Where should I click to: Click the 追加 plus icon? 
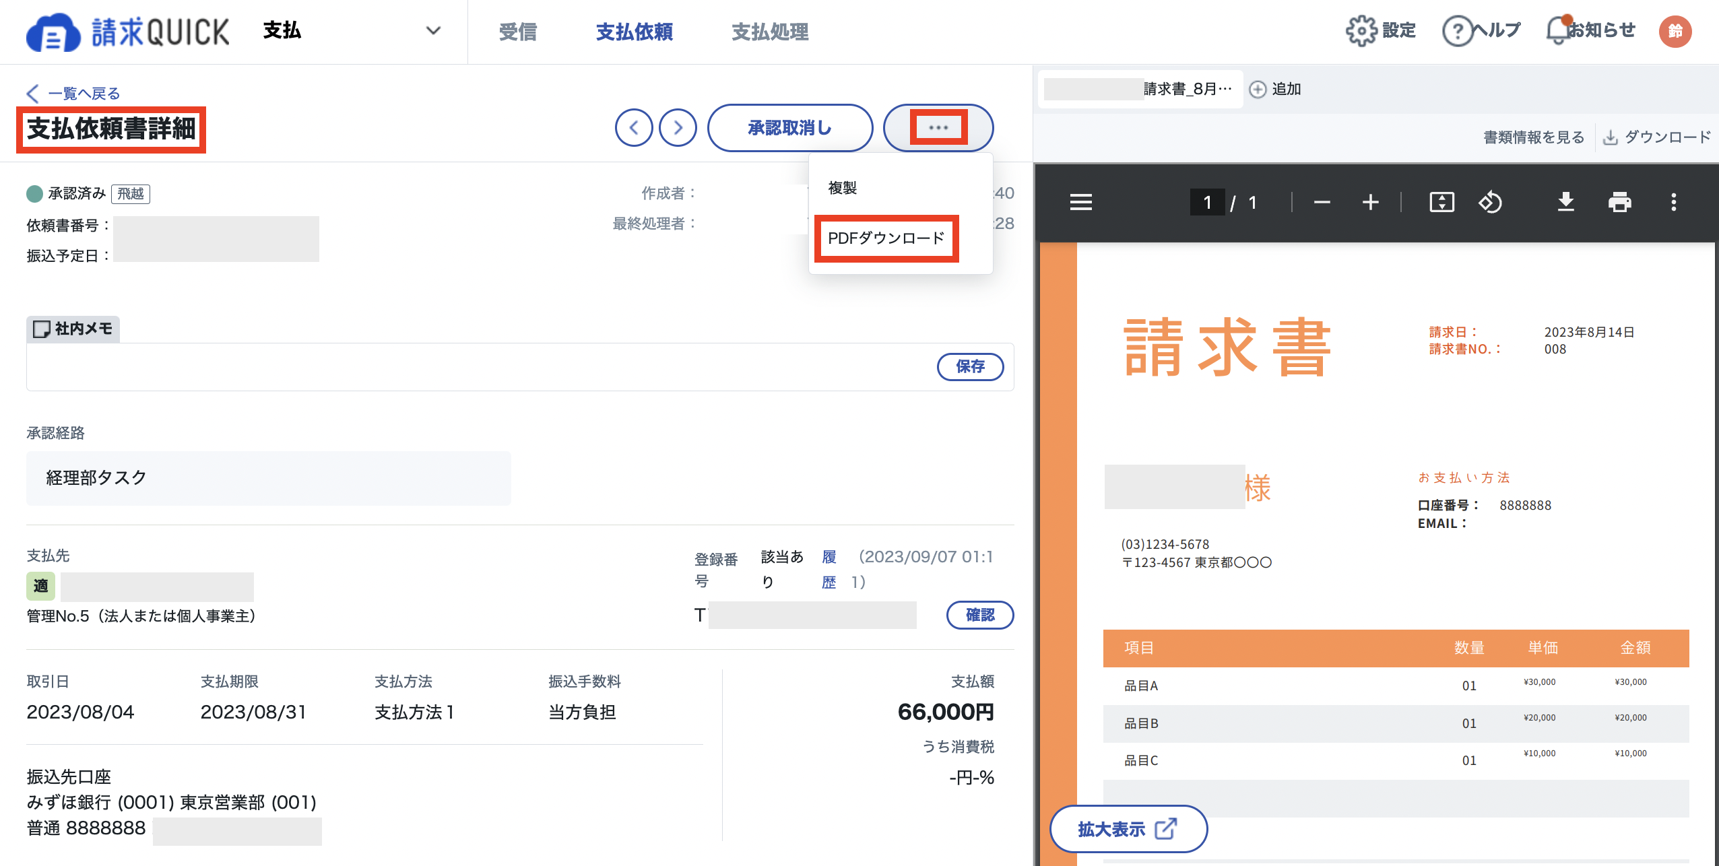[x=1258, y=89]
